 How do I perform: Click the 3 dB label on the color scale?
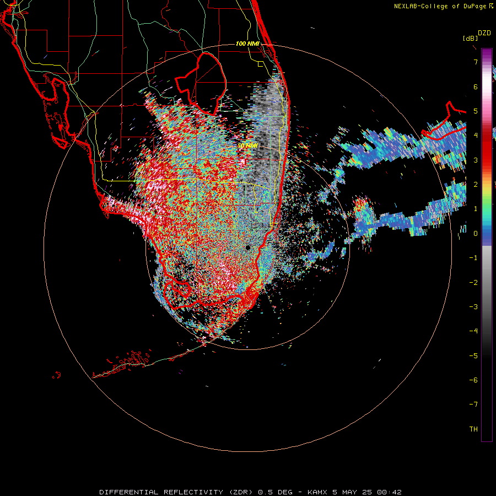point(476,160)
